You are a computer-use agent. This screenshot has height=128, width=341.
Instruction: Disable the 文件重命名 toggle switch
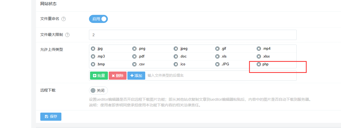98,19
